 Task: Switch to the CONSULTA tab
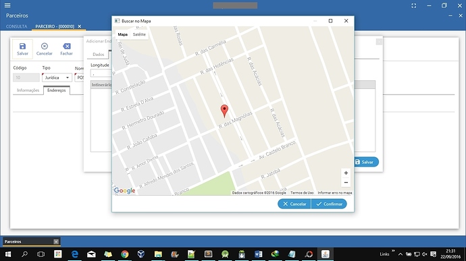tap(16, 26)
